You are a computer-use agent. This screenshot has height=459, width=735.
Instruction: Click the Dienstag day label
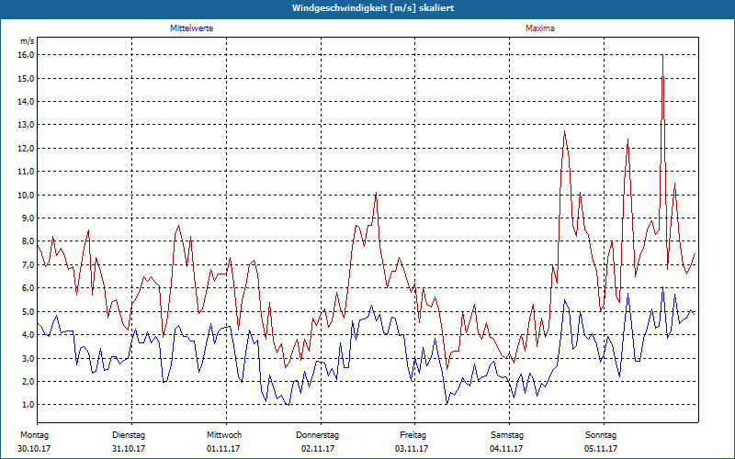[129, 435]
